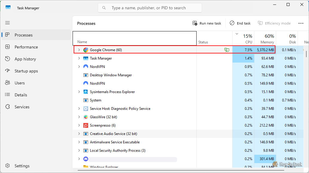The image size is (309, 173).
Task: Sort processes by the CPU column header
Action: coord(243,38)
